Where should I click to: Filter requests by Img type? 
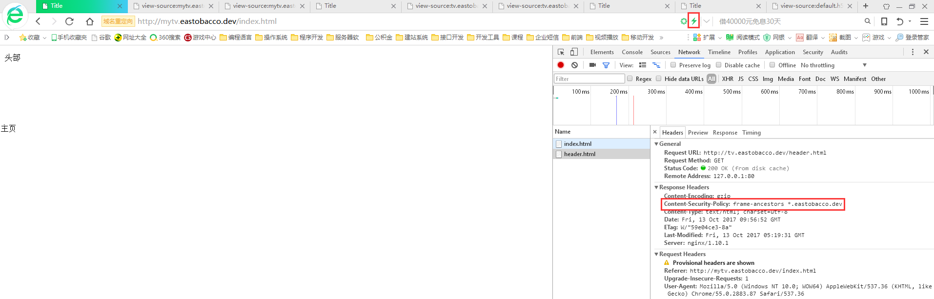[768, 79]
